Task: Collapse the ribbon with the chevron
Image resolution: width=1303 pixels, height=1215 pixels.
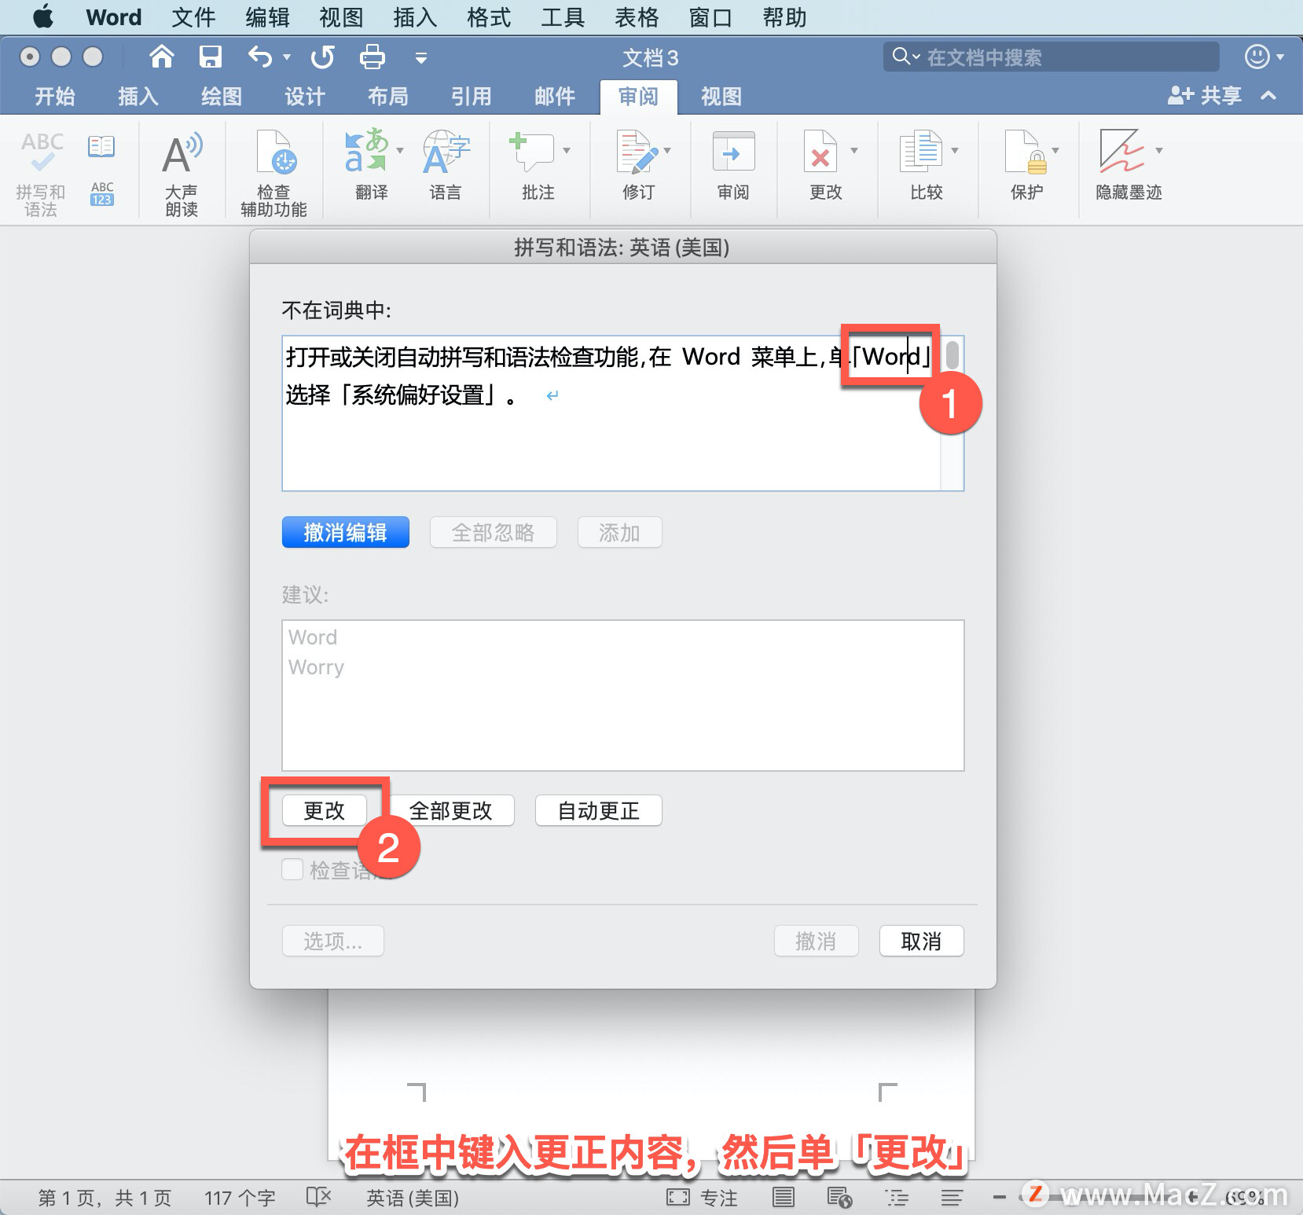Action: pos(1268,96)
